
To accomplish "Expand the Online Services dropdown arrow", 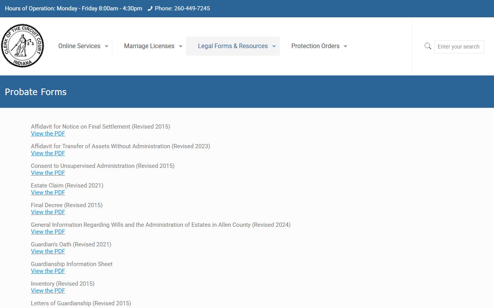I will [x=107, y=46].
